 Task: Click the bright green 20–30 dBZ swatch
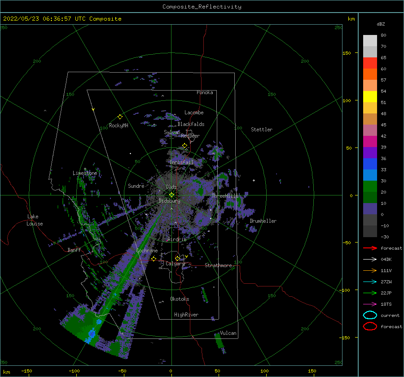tap(370, 186)
